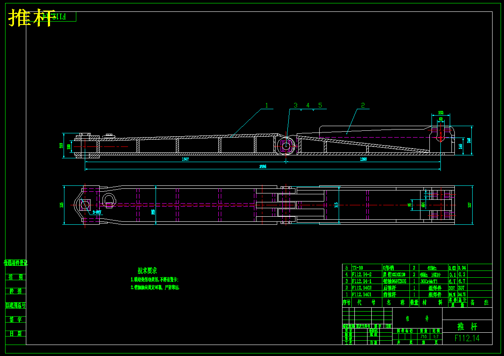504x356 pixels.
Task: Select part callout number 3
Action: (295, 105)
